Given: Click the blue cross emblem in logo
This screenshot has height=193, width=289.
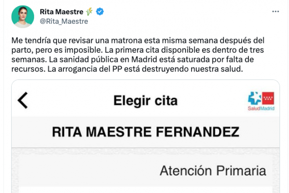Looking at the screenshot, I should tap(254, 99).
